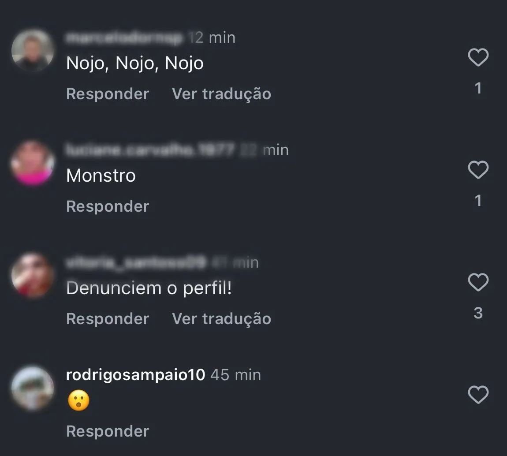
Task: View the 3 likes count on "Denunciem o perfil!"
Action: point(478,313)
